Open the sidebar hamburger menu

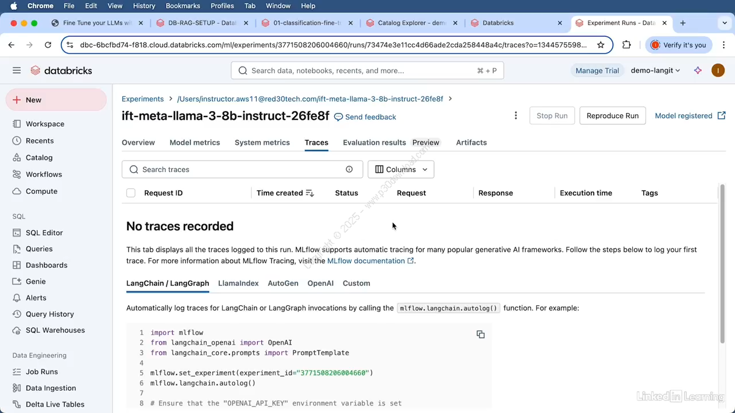17,71
